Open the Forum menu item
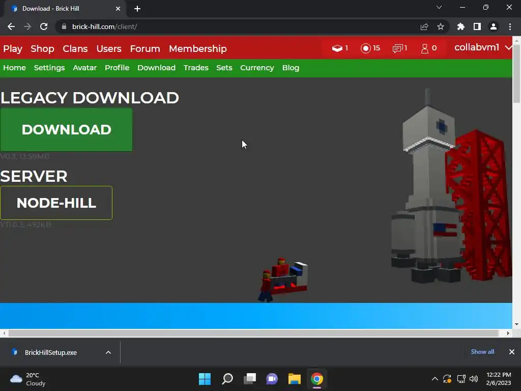Screen dimensions: 521x391 coord(145,49)
